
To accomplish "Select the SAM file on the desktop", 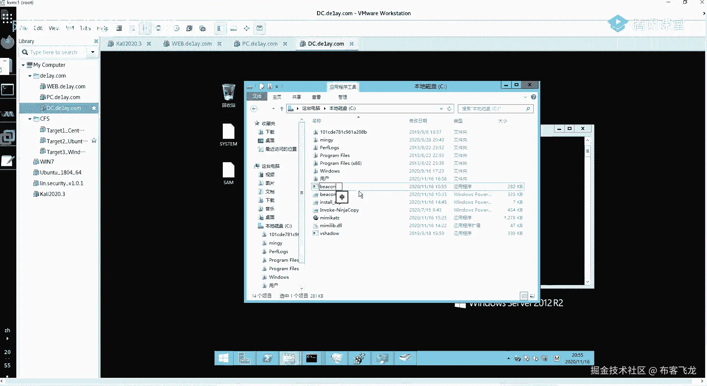I will click(x=228, y=173).
